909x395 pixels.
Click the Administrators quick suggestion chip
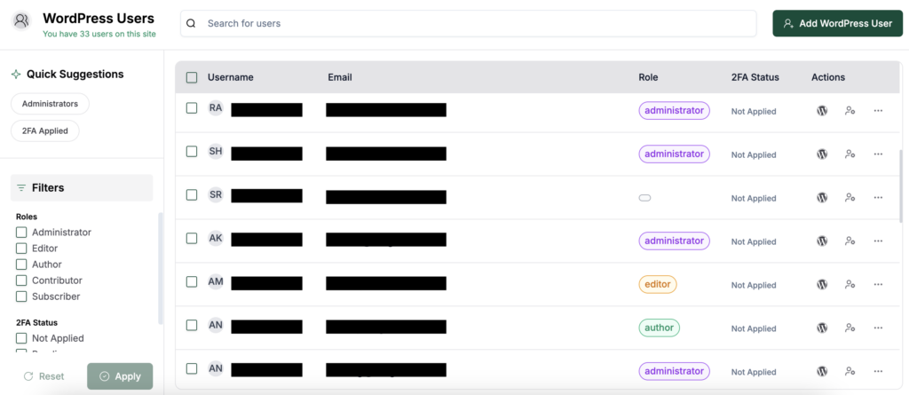click(50, 104)
